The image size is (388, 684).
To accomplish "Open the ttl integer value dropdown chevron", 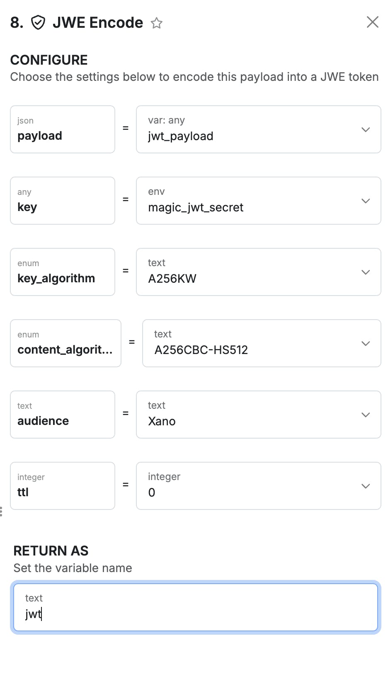I will 366,486.
